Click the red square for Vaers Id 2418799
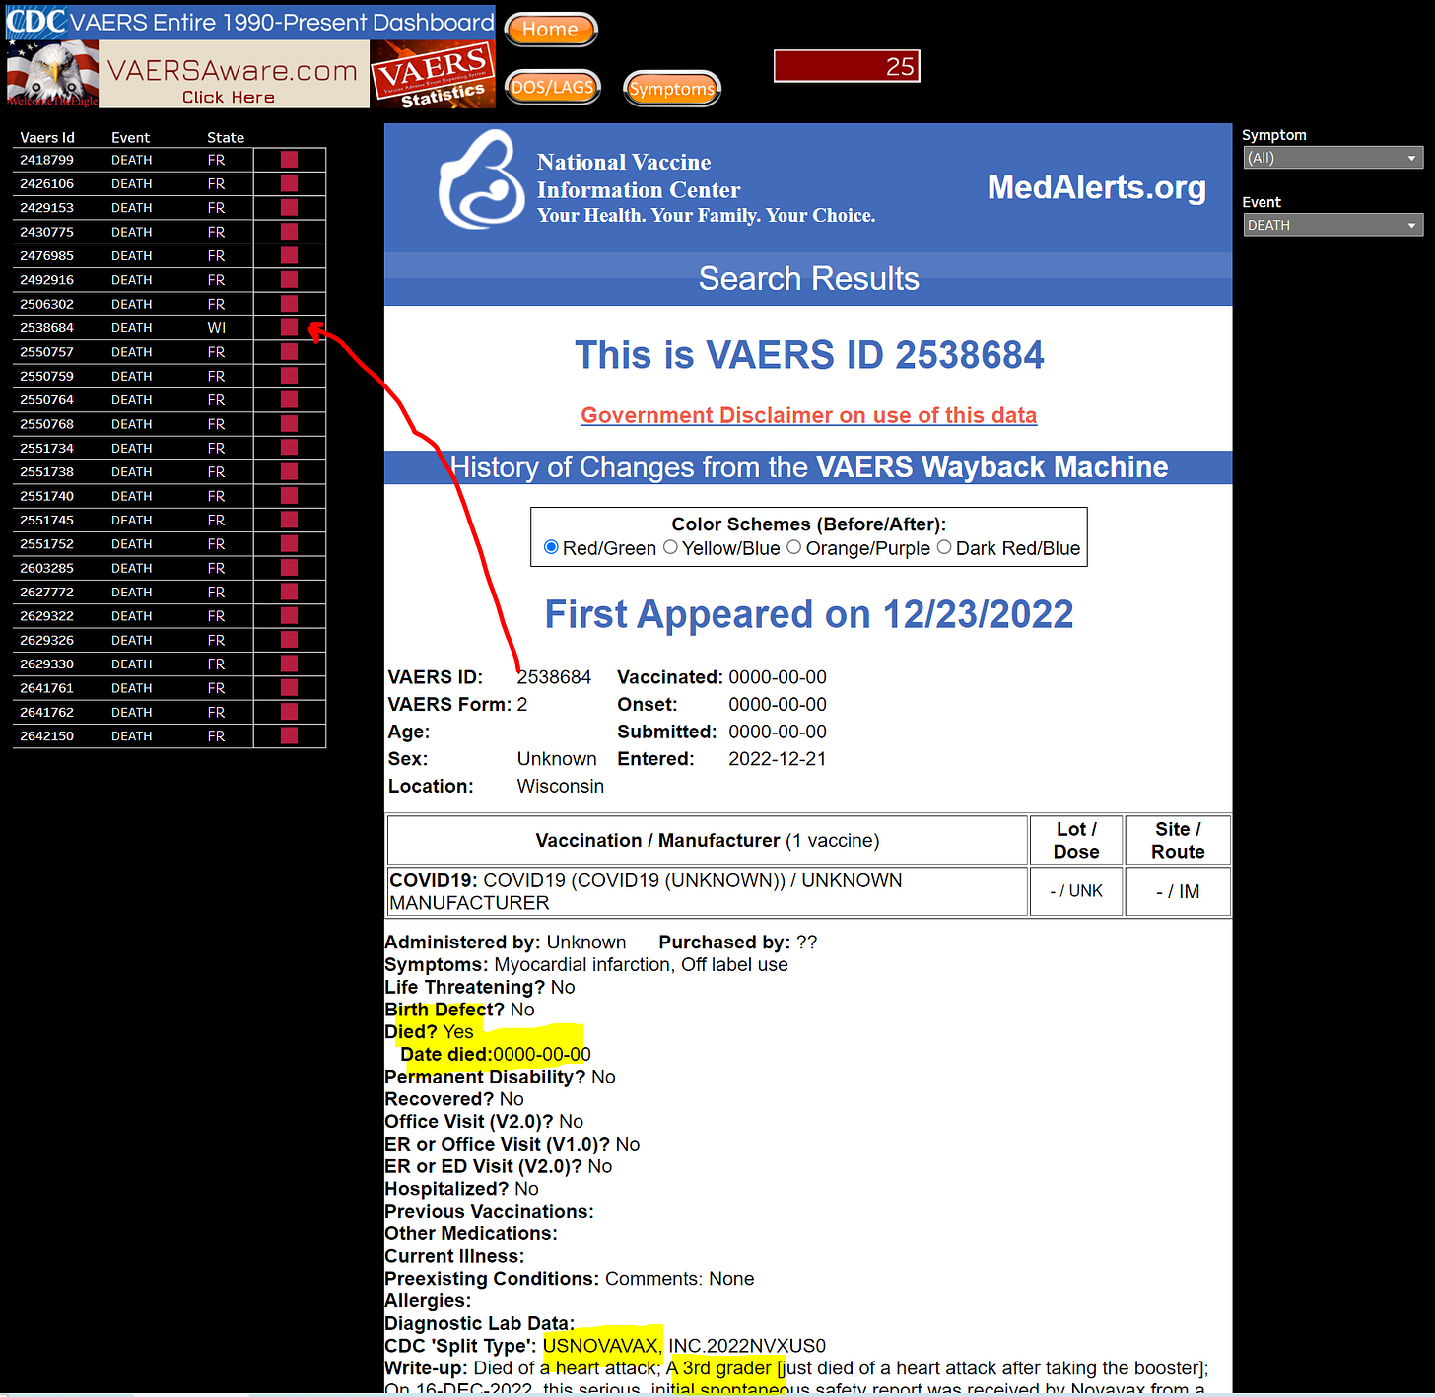1435x1397 pixels. (289, 159)
